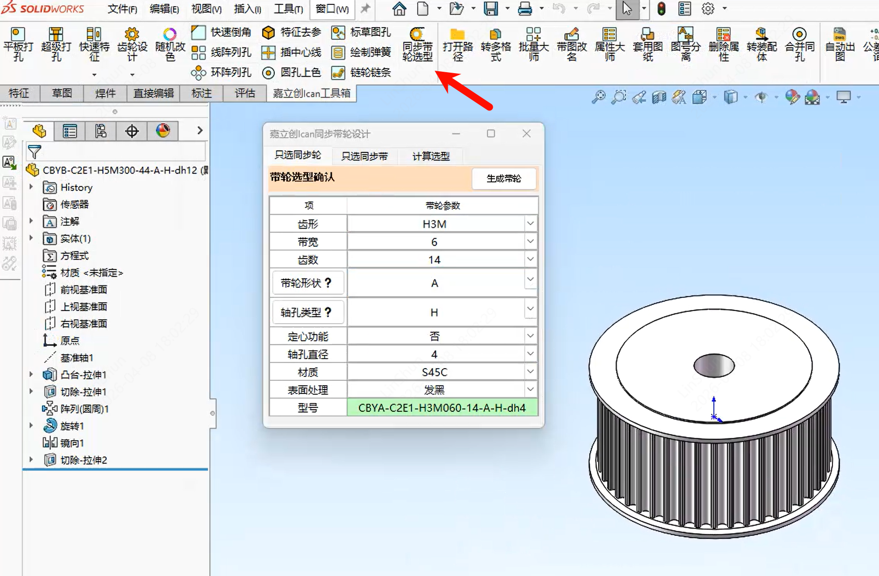Viewport: 879px width, 576px height.
Task: Click the 生成带轮 generate pulley button
Action: [503, 178]
